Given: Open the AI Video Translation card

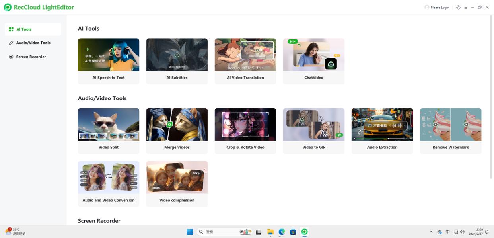Looking at the screenshot, I should 245,61.
